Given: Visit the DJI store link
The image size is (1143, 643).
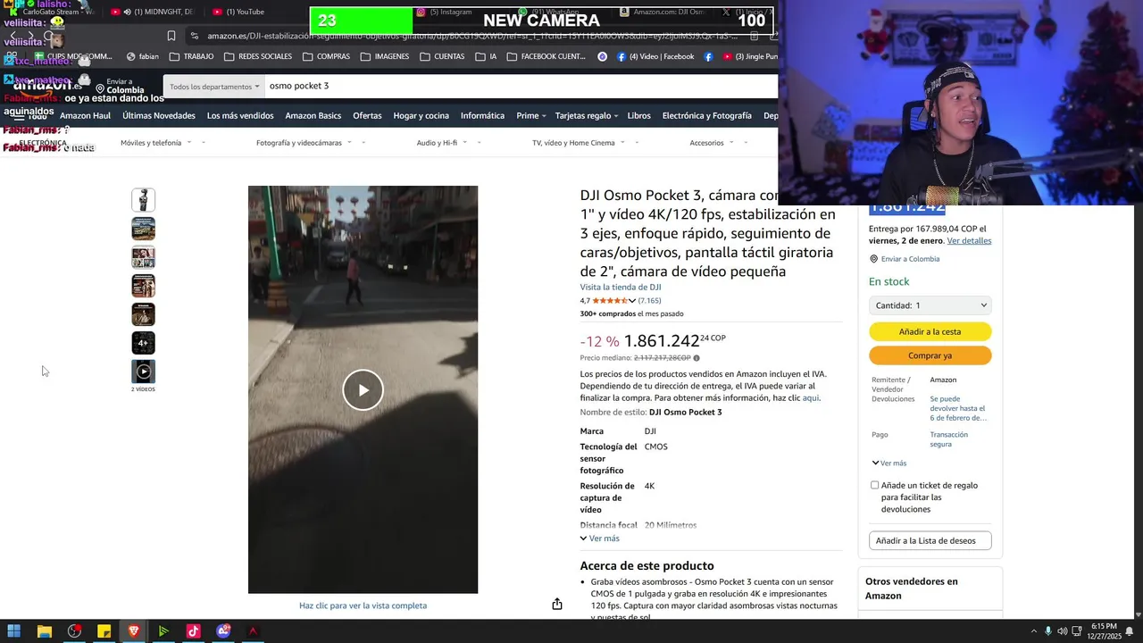Looking at the screenshot, I should click(621, 287).
